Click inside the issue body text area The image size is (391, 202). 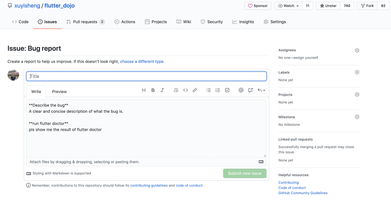[146, 128]
